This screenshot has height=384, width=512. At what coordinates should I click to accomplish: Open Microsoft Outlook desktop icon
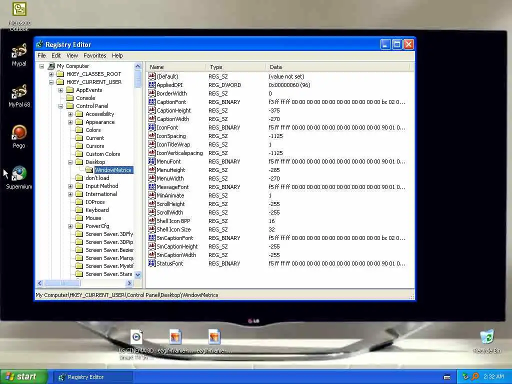coord(19,16)
